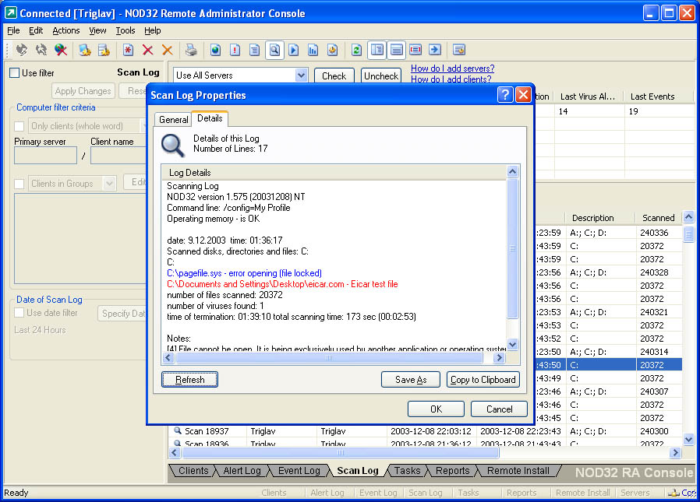Click the green refresh arrows toolbar icon

356,50
